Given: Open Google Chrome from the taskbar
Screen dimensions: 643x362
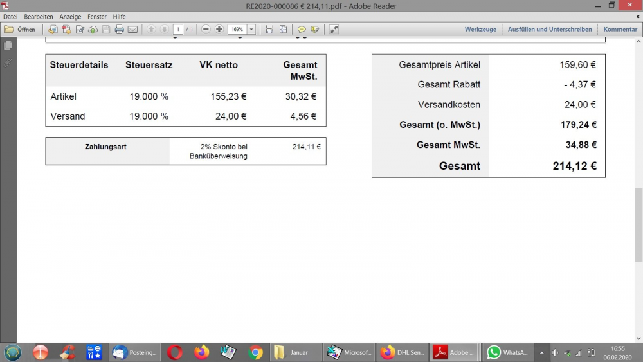Looking at the screenshot, I should [x=255, y=352].
